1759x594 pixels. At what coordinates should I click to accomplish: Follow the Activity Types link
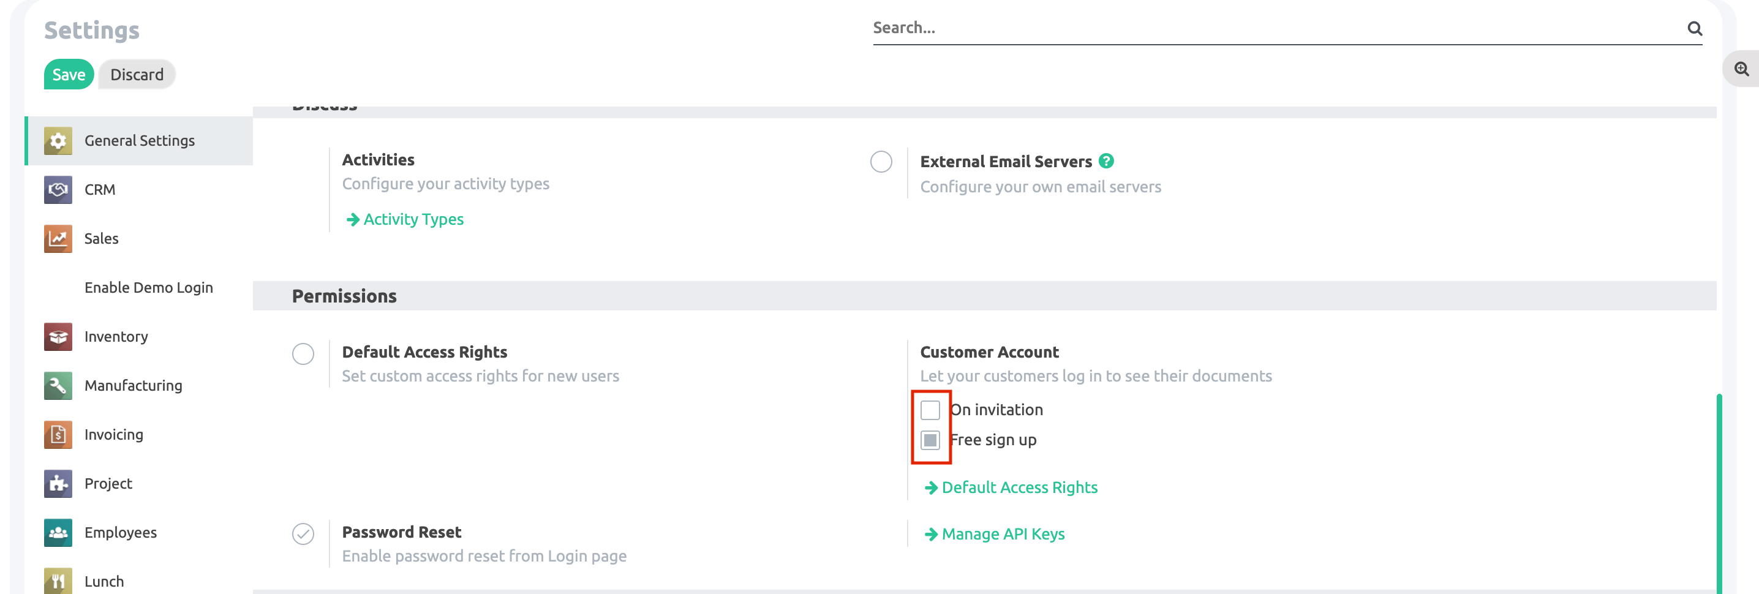coord(412,219)
